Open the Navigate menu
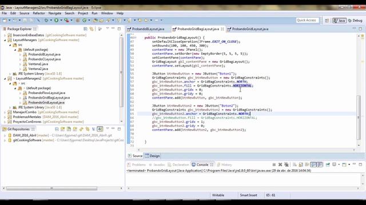366x205 pixels. click(x=55, y=13)
